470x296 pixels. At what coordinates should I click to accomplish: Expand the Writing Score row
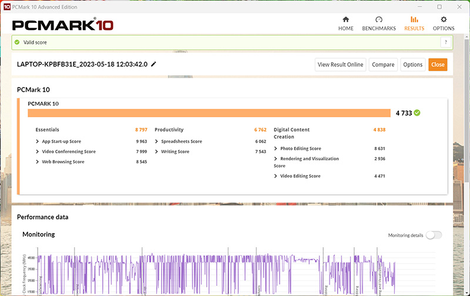(157, 152)
